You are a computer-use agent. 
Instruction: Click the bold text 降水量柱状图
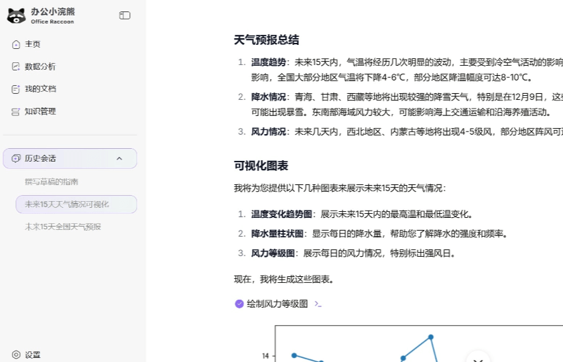click(277, 234)
